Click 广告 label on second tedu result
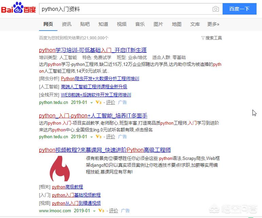262x218 pixels. 122,137
